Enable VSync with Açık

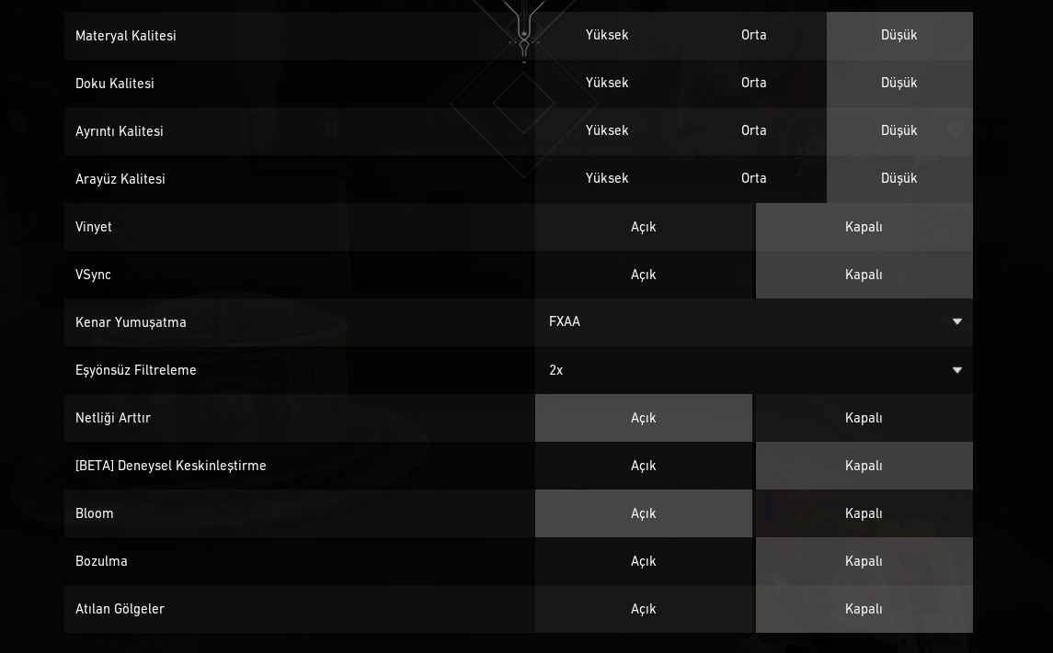(x=644, y=275)
